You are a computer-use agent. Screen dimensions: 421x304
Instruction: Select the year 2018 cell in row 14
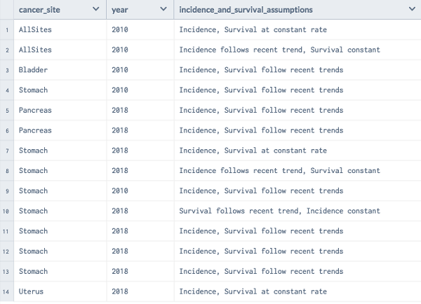[x=120, y=291]
